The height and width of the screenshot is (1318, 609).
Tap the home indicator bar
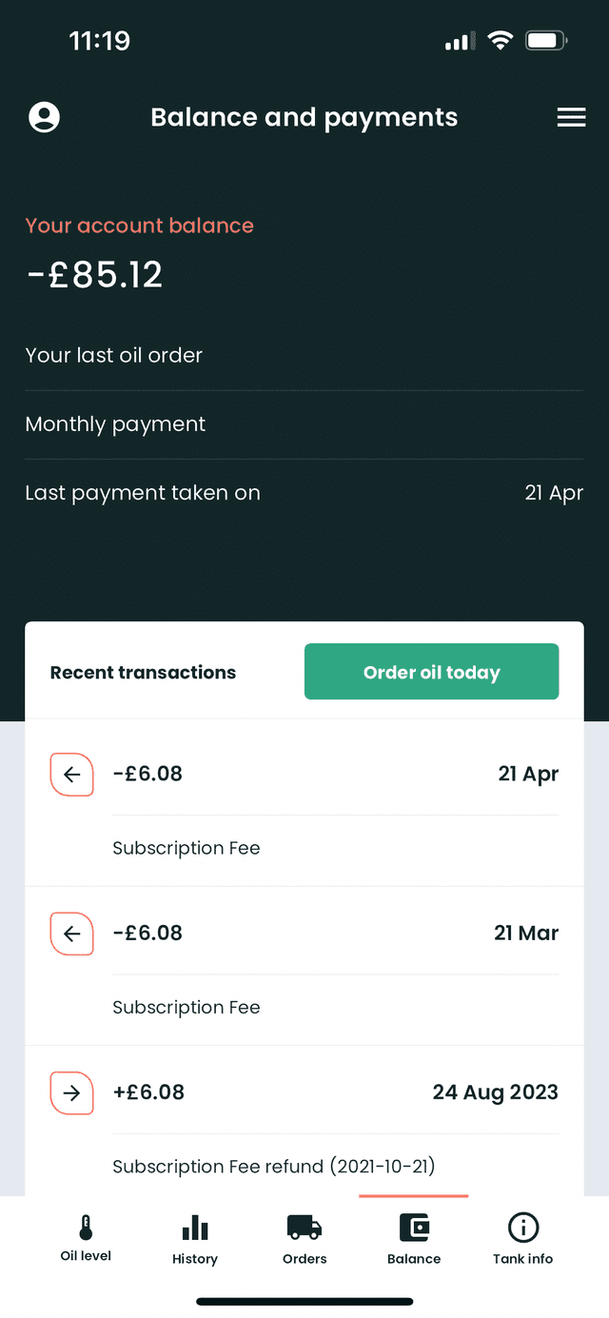[x=304, y=1300]
